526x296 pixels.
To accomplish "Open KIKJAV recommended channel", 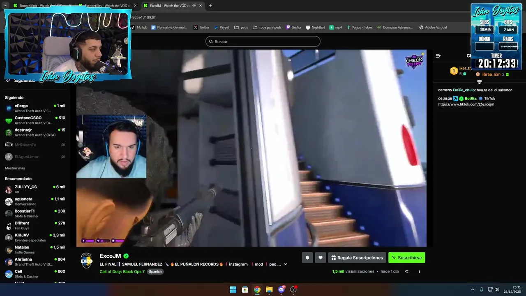I will [35, 238].
